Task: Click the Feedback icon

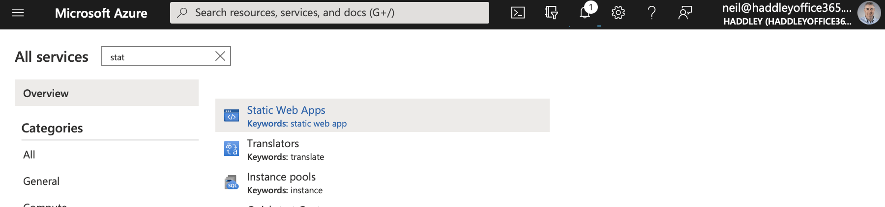Action: point(685,13)
